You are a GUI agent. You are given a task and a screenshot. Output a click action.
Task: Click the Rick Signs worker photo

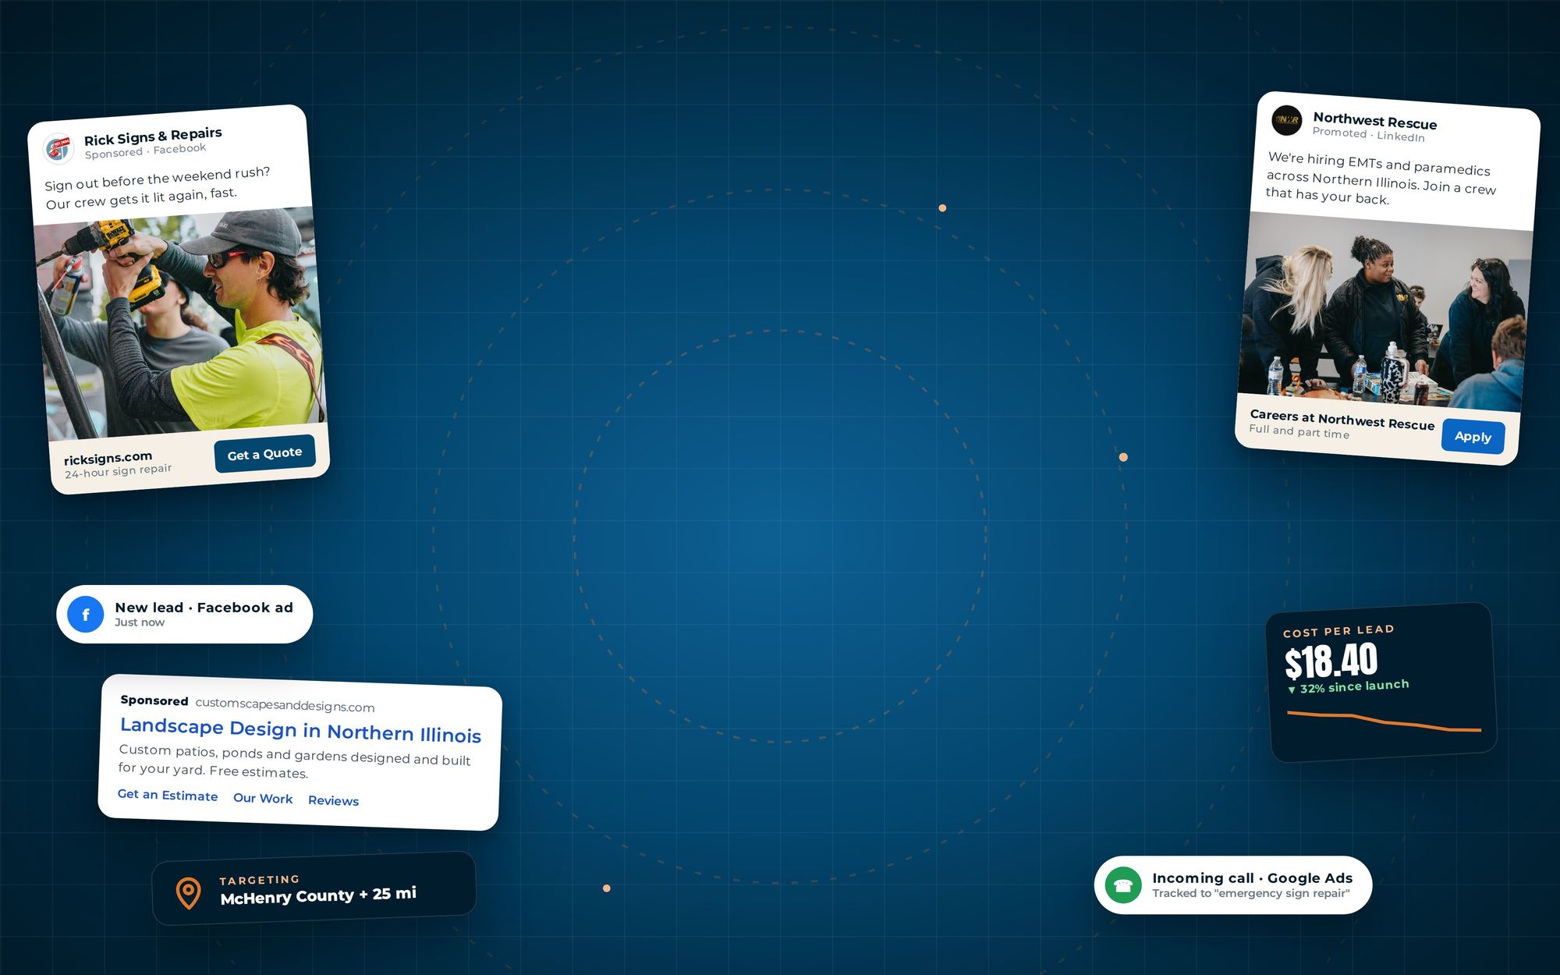pyautogui.click(x=179, y=324)
